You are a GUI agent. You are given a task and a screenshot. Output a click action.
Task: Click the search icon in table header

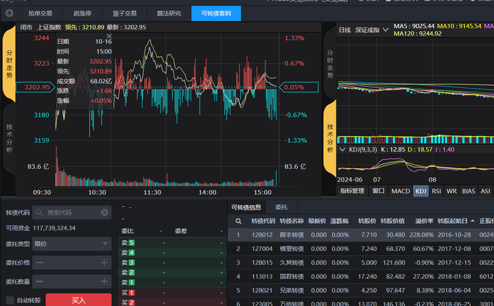pos(238,222)
